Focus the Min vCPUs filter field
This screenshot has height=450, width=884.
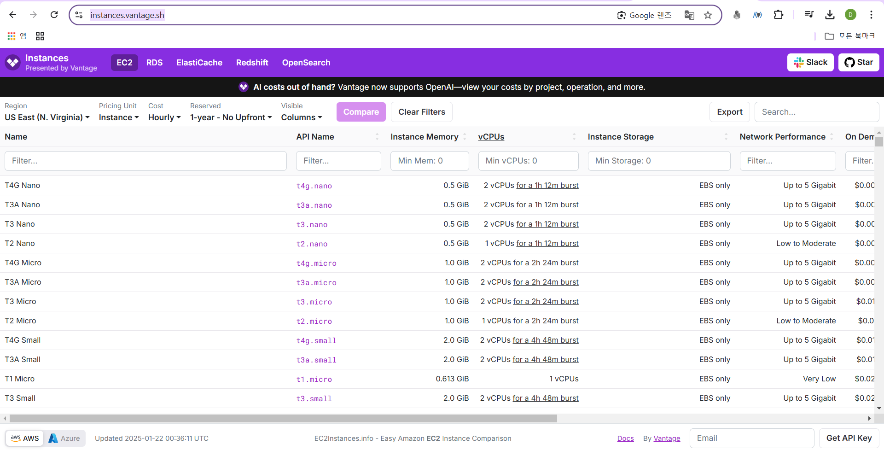point(528,161)
